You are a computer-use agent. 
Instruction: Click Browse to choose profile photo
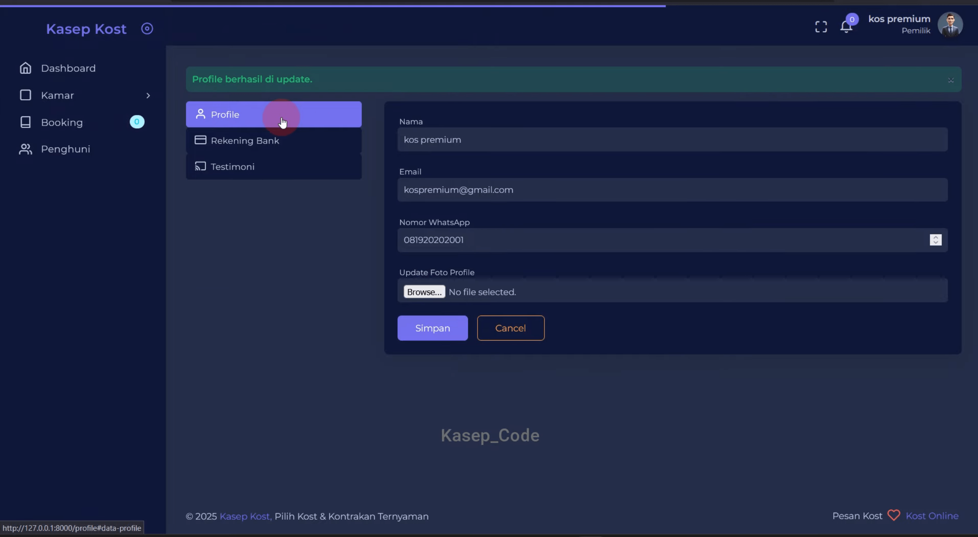[x=424, y=292]
